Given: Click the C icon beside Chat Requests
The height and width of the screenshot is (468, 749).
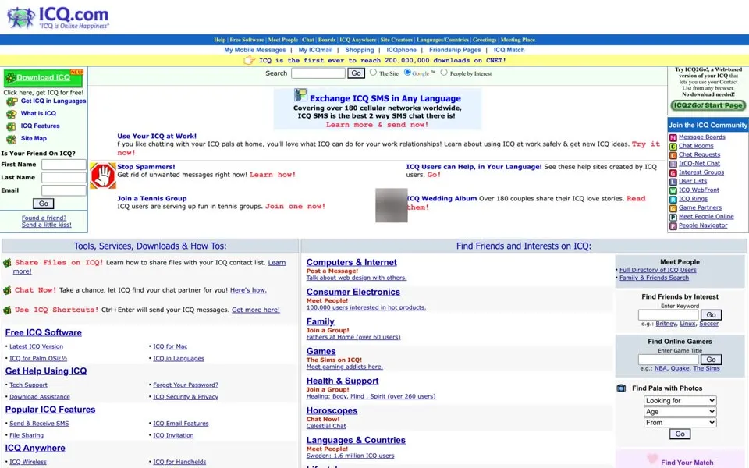Looking at the screenshot, I should tap(673, 155).
